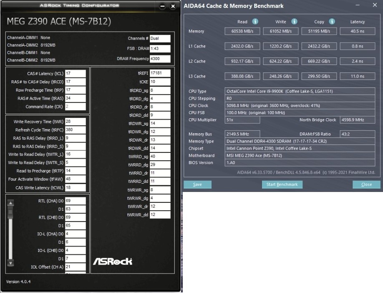Click the tWRRD_dg field showing 29
The height and width of the screenshot is (294, 383).
click(x=160, y=165)
